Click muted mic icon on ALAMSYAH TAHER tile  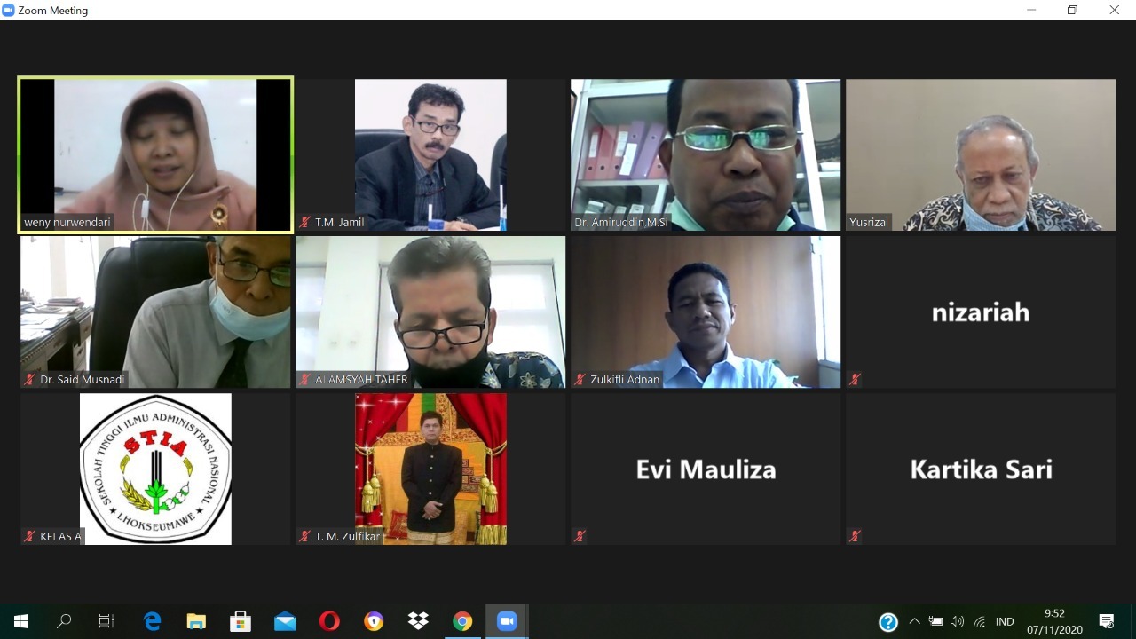coord(304,380)
